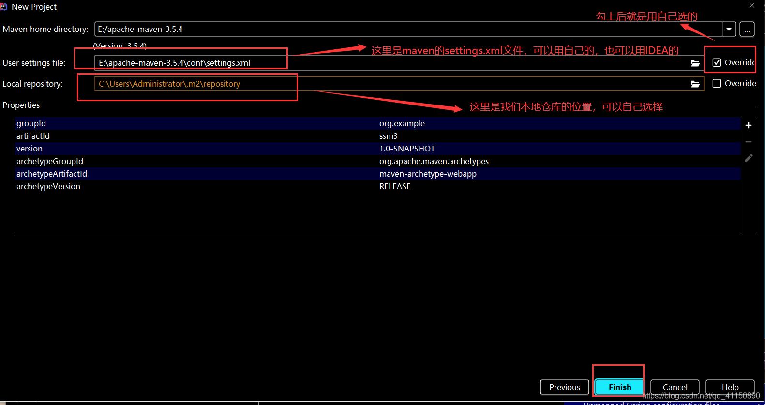The width and height of the screenshot is (765, 405).
Task: Select the version property row
Action: click(194, 149)
